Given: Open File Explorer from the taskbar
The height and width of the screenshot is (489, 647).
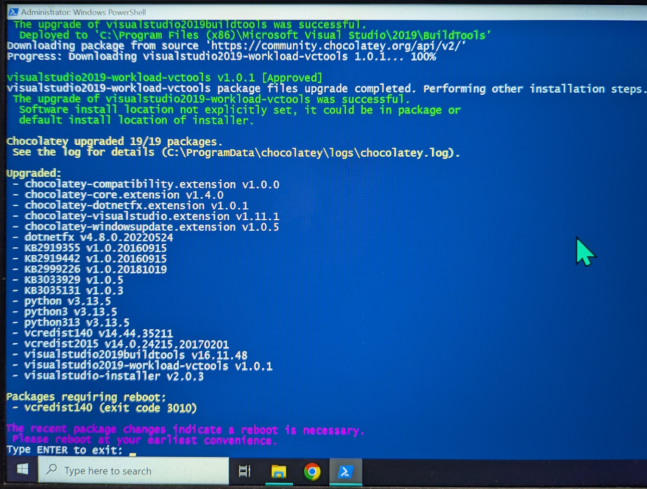Looking at the screenshot, I should 279,472.
